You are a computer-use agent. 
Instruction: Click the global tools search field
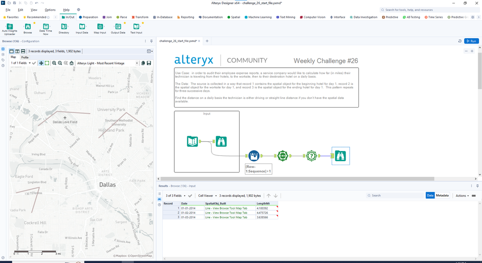point(429,10)
